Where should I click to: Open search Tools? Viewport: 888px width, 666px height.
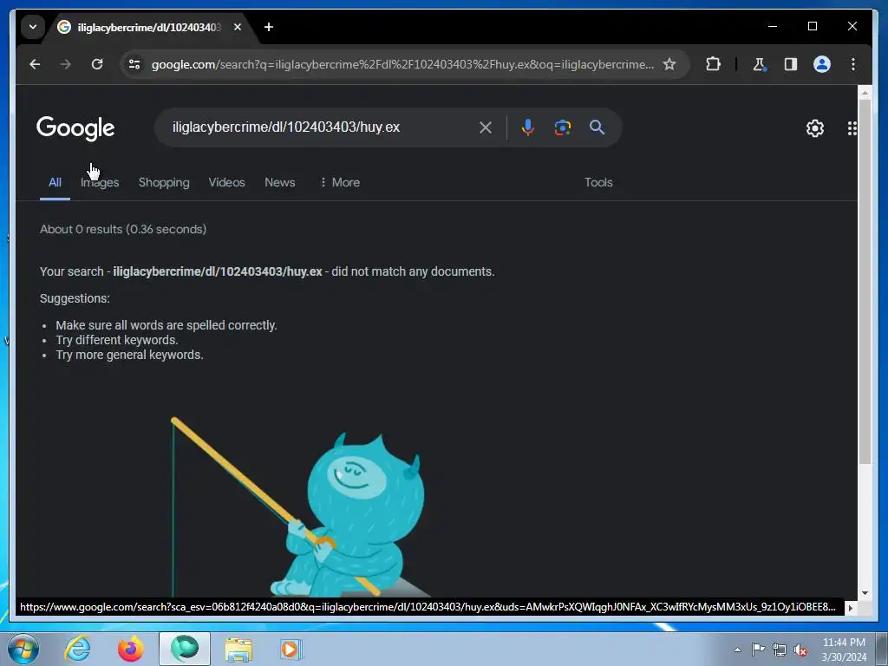(x=598, y=182)
